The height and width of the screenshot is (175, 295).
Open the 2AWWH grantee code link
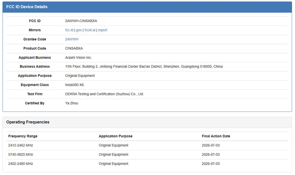(x=72, y=39)
